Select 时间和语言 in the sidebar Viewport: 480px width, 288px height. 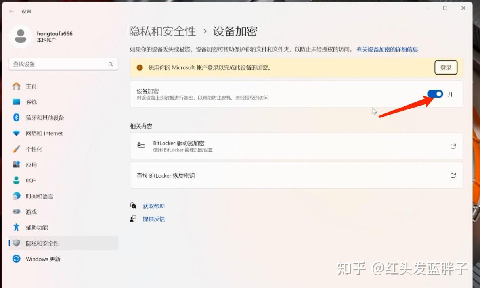pyautogui.click(x=63, y=196)
